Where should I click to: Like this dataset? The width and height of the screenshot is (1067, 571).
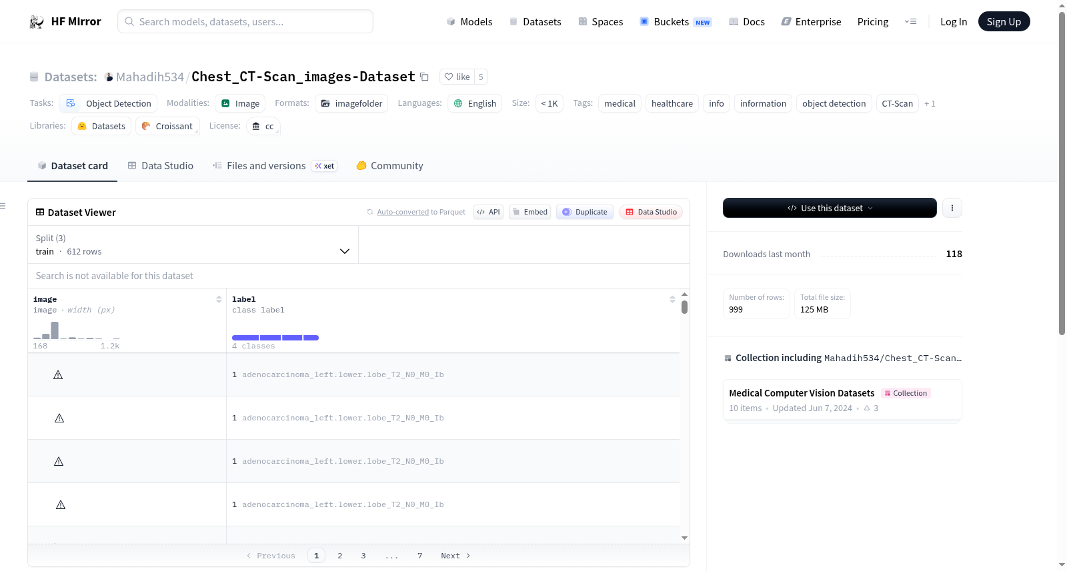457,77
